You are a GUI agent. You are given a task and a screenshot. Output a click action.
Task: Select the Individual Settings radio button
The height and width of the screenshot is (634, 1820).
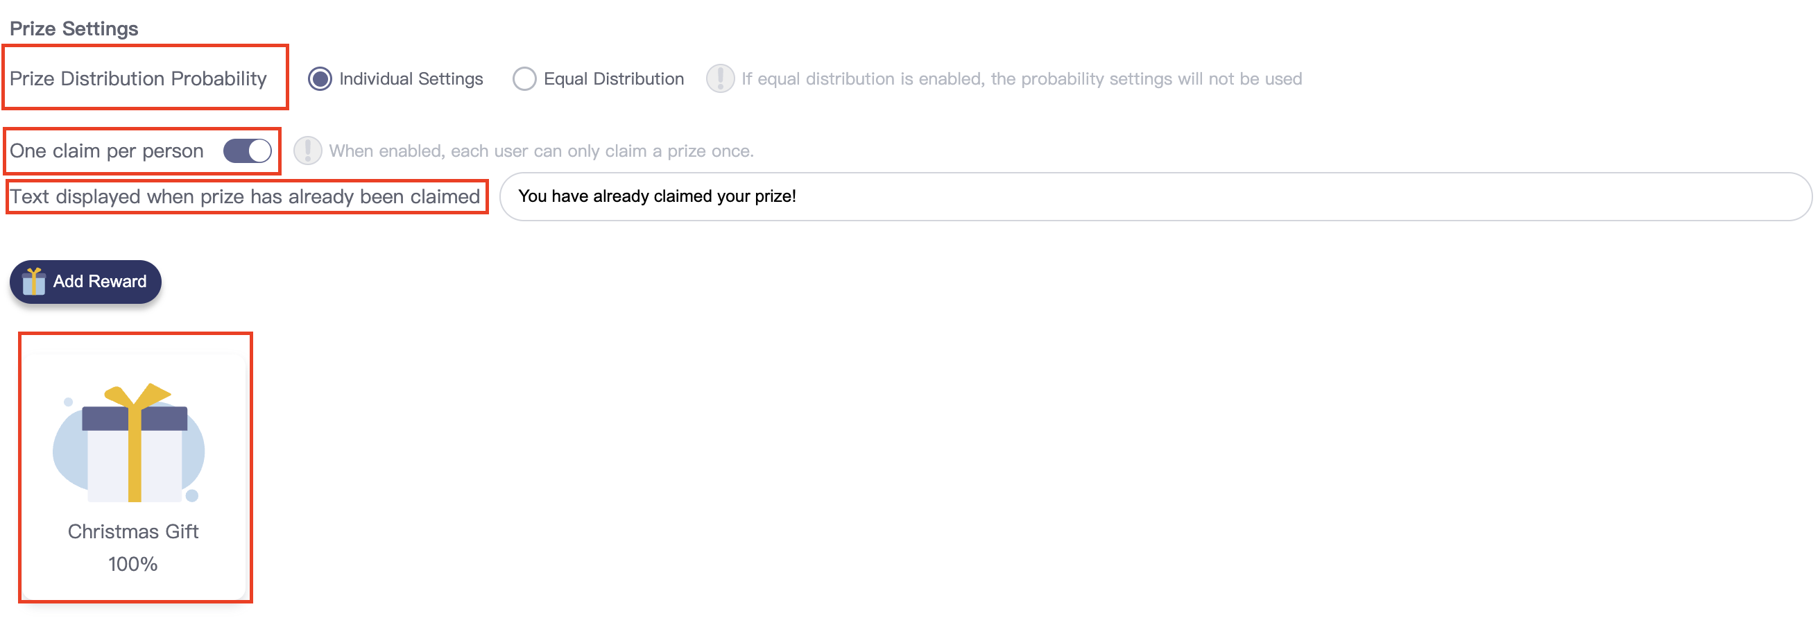(319, 78)
